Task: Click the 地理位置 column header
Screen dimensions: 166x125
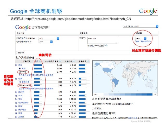Action: (26, 61)
